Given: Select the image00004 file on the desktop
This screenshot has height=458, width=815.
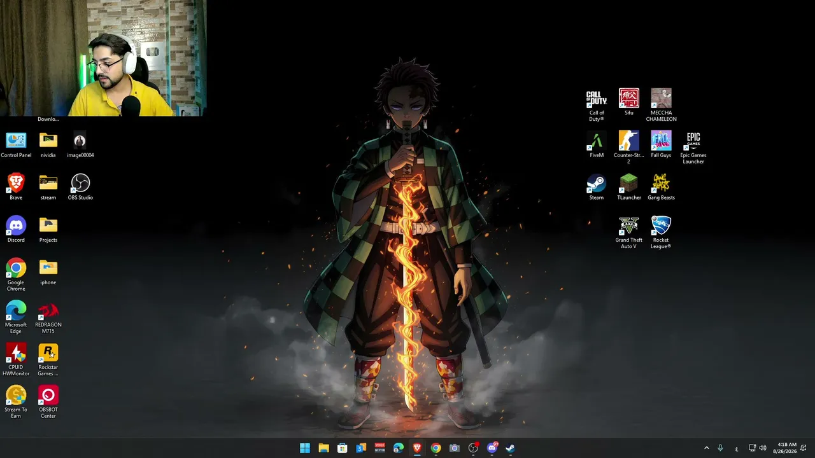Looking at the screenshot, I should click(80, 145).
